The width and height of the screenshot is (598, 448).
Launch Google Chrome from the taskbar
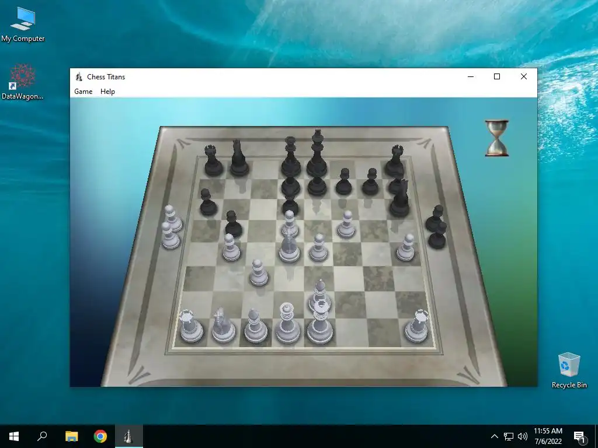pos(100,436)
